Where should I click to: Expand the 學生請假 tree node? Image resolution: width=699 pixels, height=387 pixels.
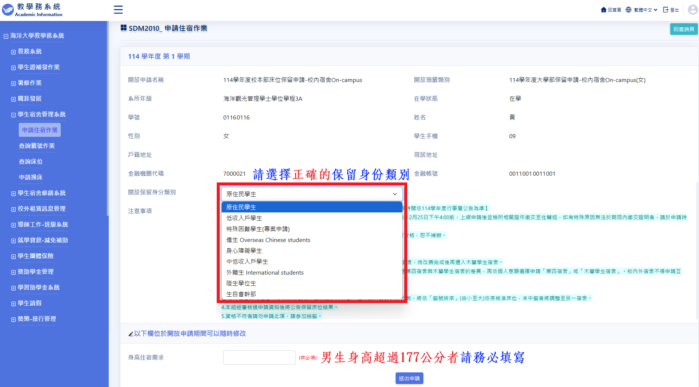[x=13, y=304]
